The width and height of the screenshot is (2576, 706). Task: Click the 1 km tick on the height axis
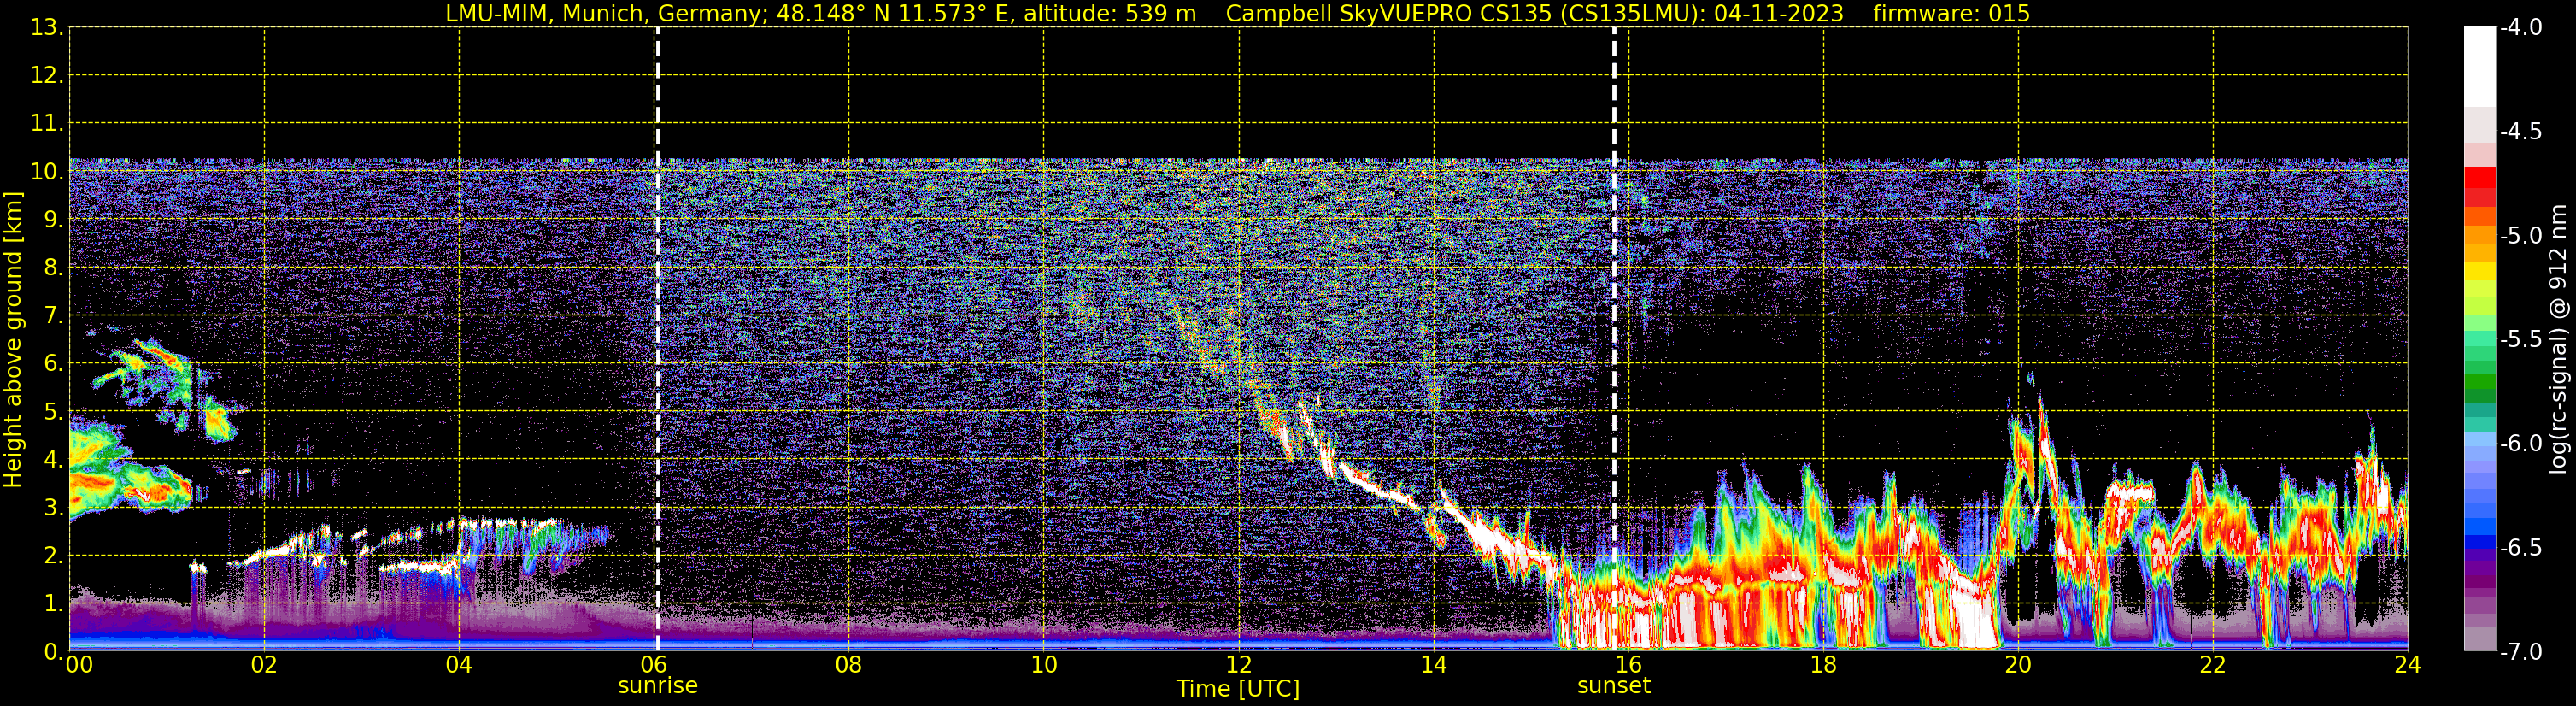coord(52,604)
